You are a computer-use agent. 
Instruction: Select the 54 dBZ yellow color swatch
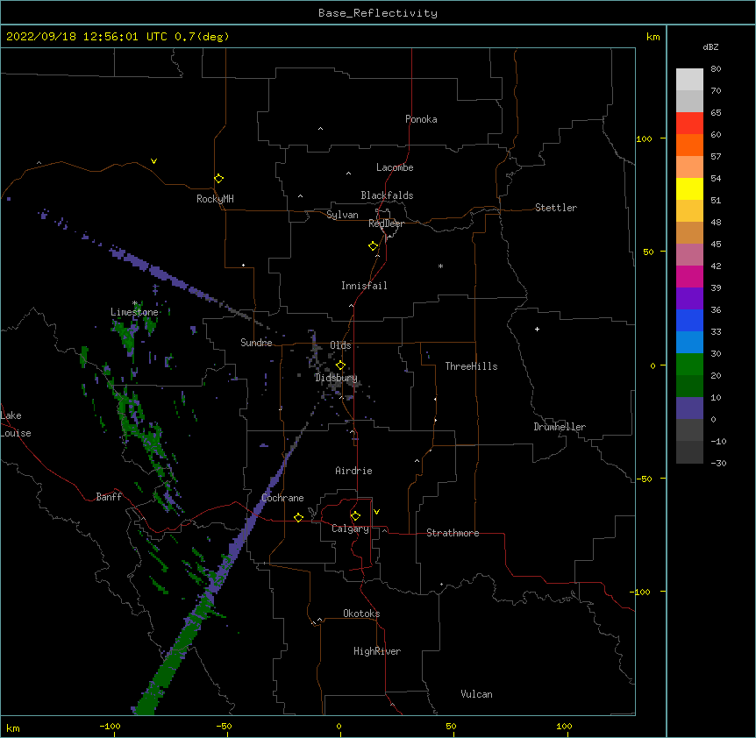tap(689, 188)
